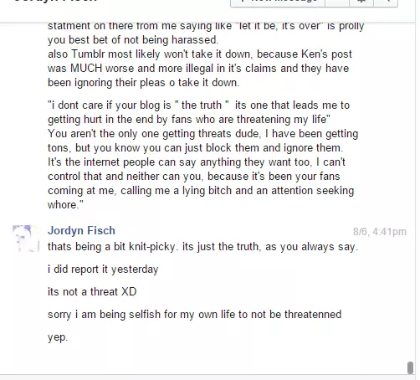
Task: Click the "thats being a bit knit-picky" message
Action: (202, 247)
